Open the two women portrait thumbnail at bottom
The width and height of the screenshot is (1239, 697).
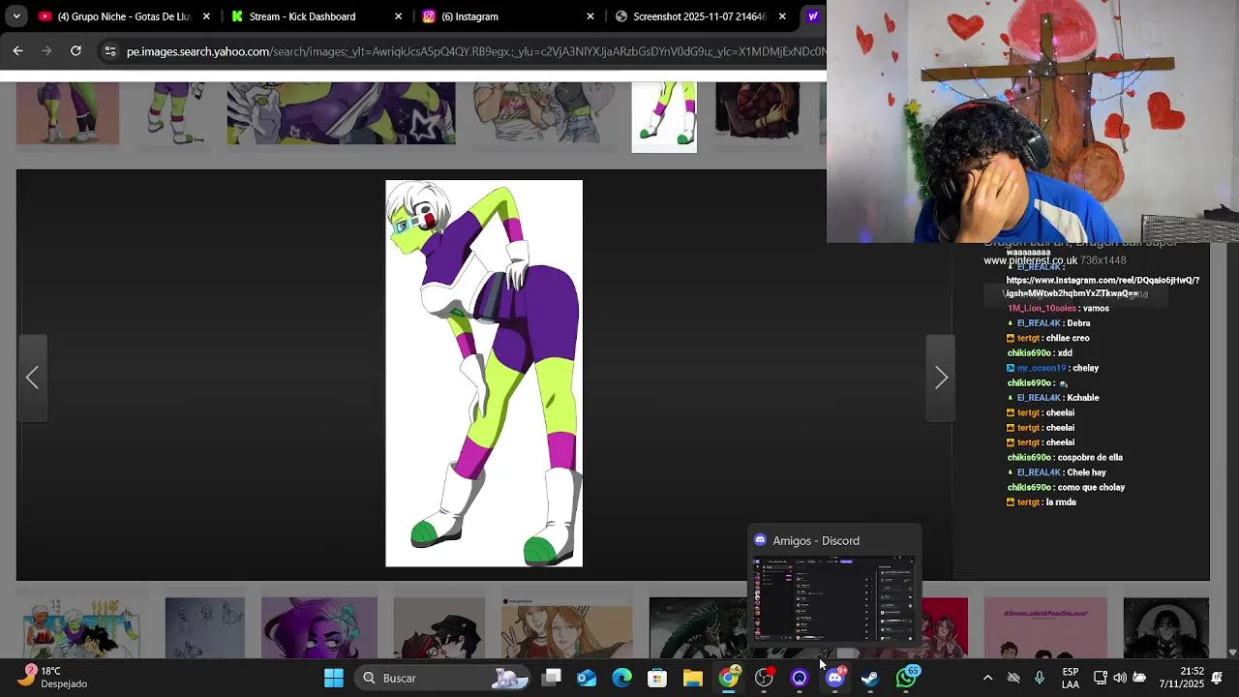point(566,628)
